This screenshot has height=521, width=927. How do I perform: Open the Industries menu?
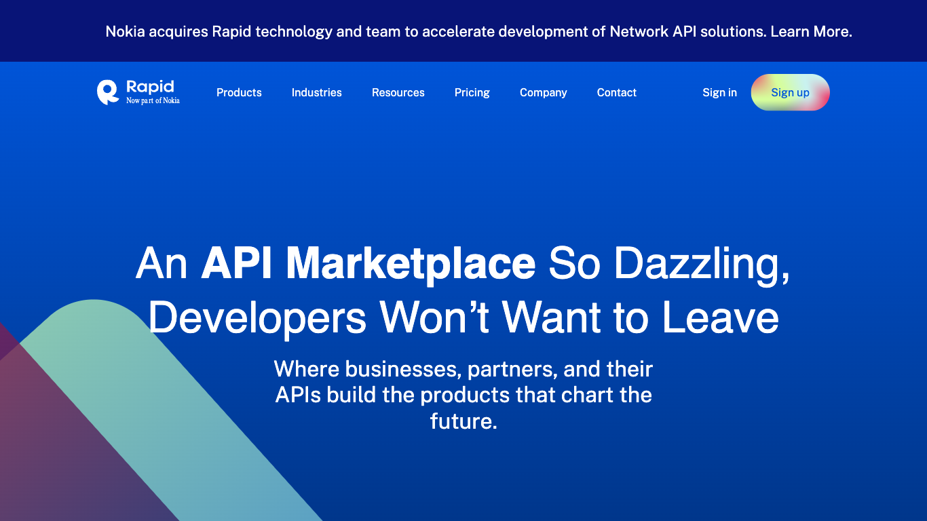point(317,92)
